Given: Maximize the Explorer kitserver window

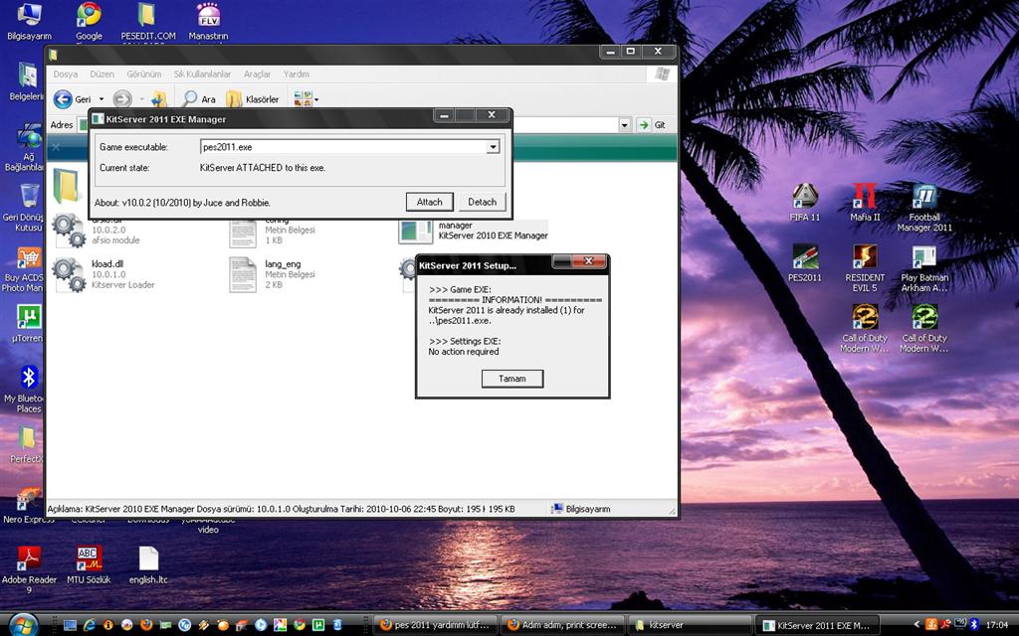Looking at the screenshot, I should tap(630, 52).
